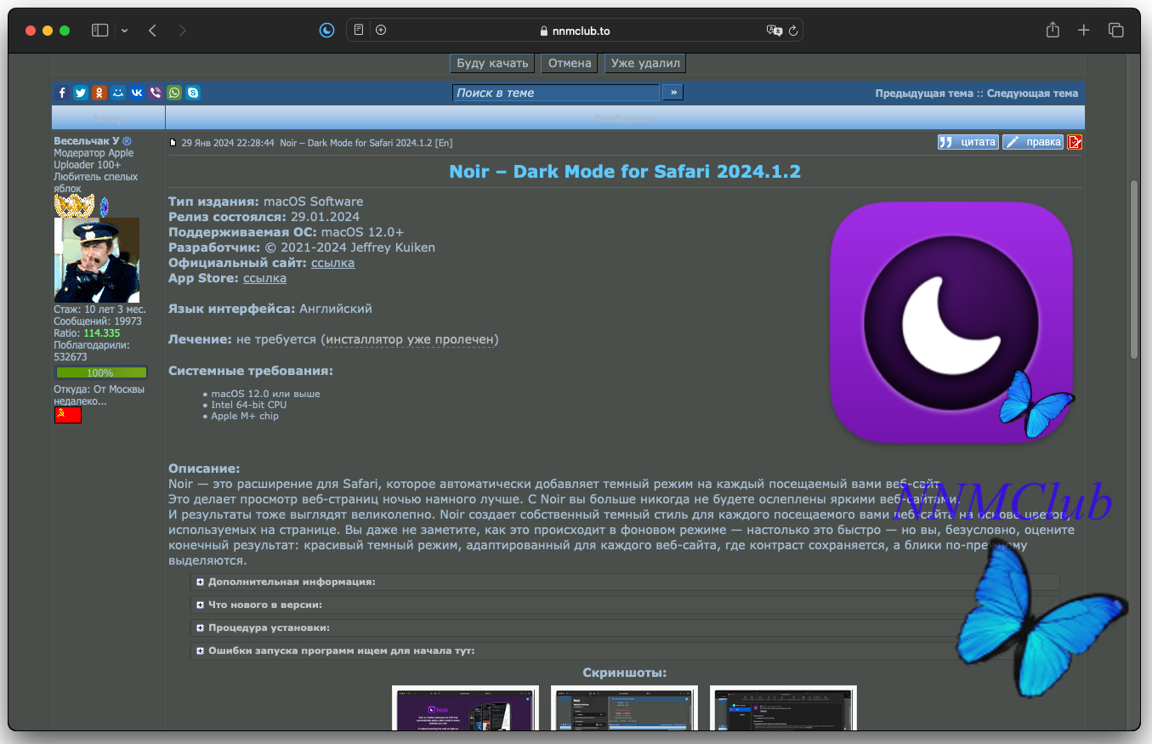Go forward to the next page

click(x=182, y=31)
